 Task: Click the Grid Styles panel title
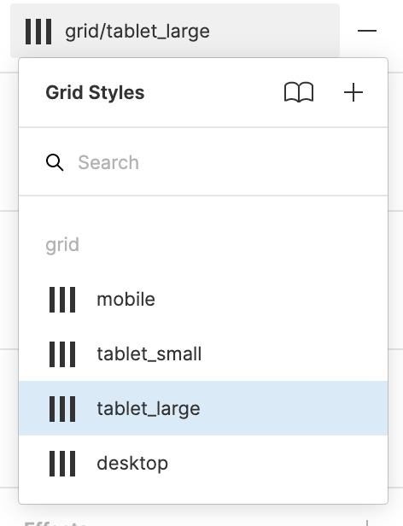click(x=95, y=92)
